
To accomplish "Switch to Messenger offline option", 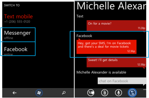I will click(x=18, y=35).
